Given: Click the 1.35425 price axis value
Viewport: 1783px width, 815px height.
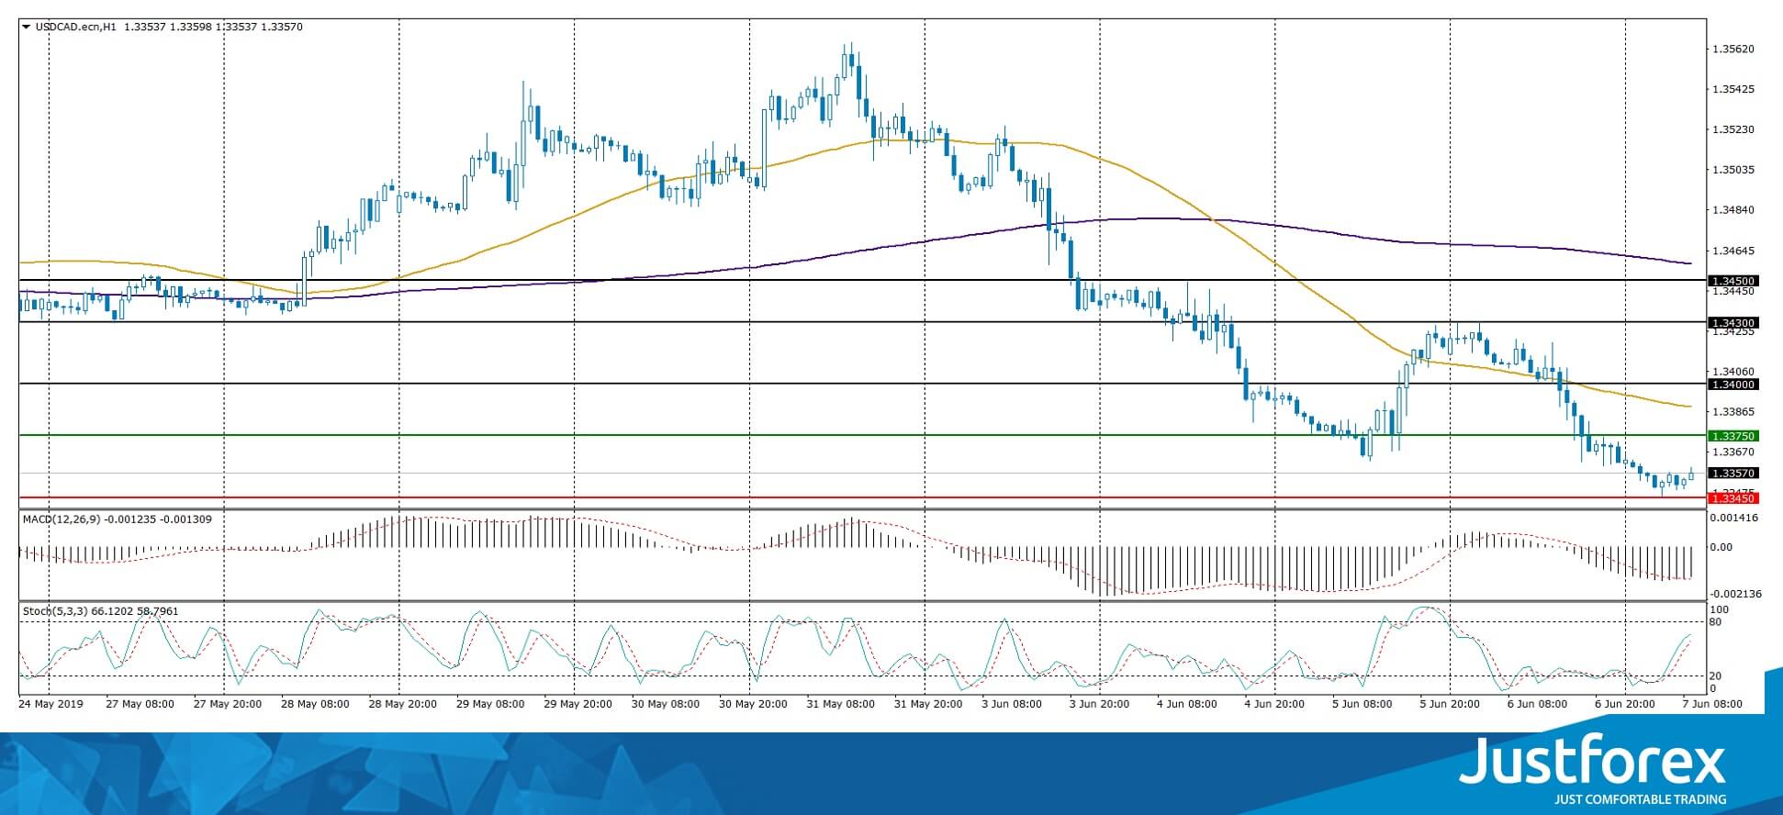Looking at the screenshot, I should (1733, 89).
